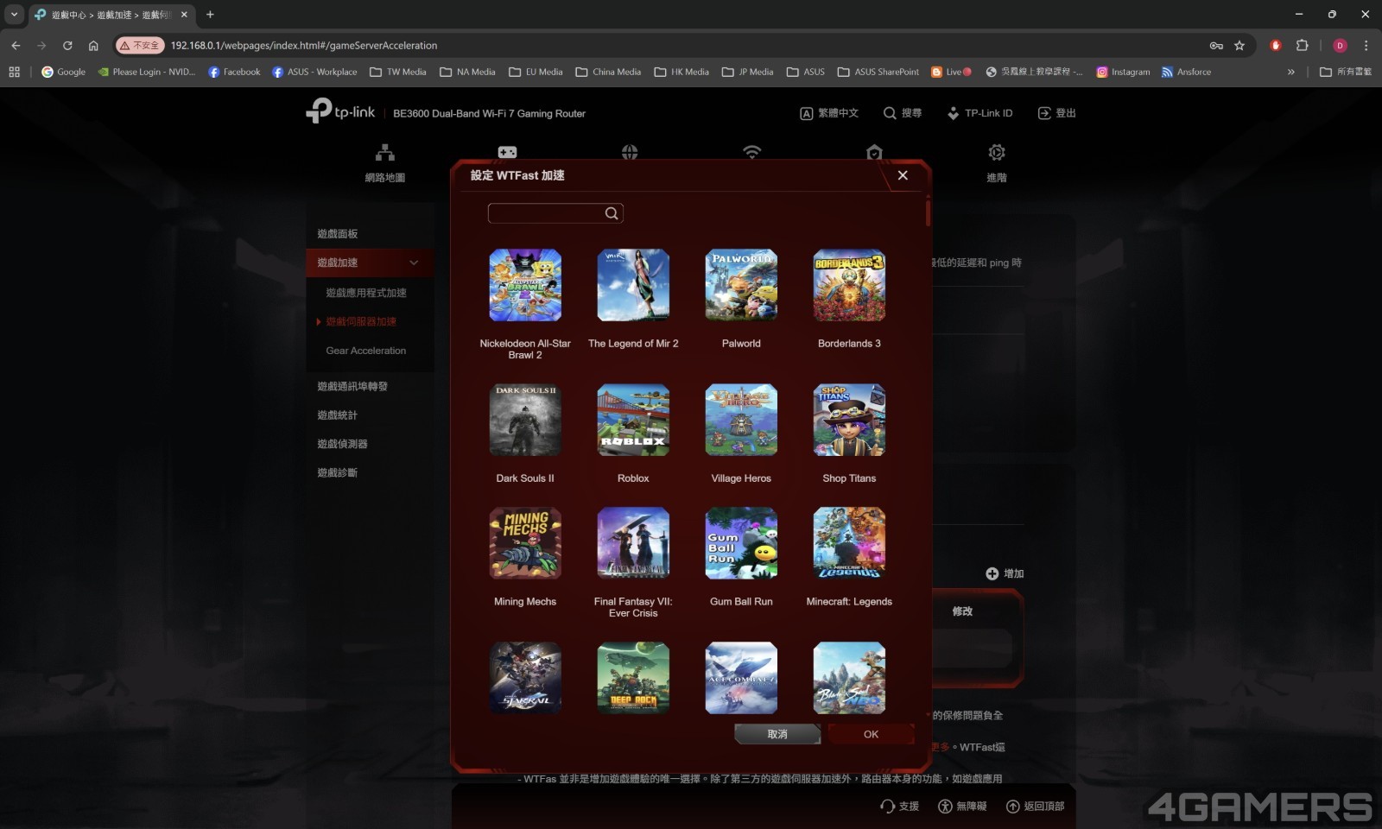Log out with 登出 button

(x=1056, y=113)
